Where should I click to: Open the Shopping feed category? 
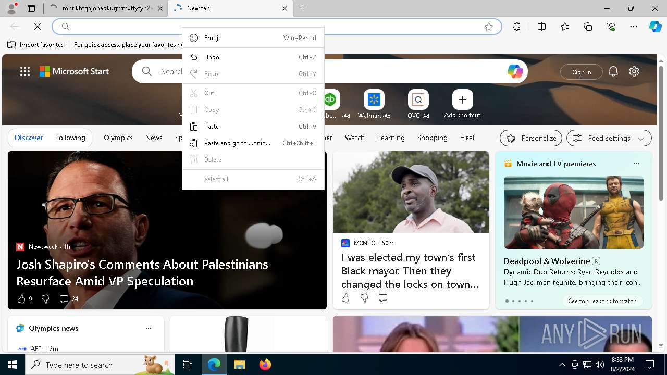(x=433, y=137)
